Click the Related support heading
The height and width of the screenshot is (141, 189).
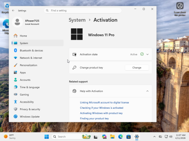[78, 82]
